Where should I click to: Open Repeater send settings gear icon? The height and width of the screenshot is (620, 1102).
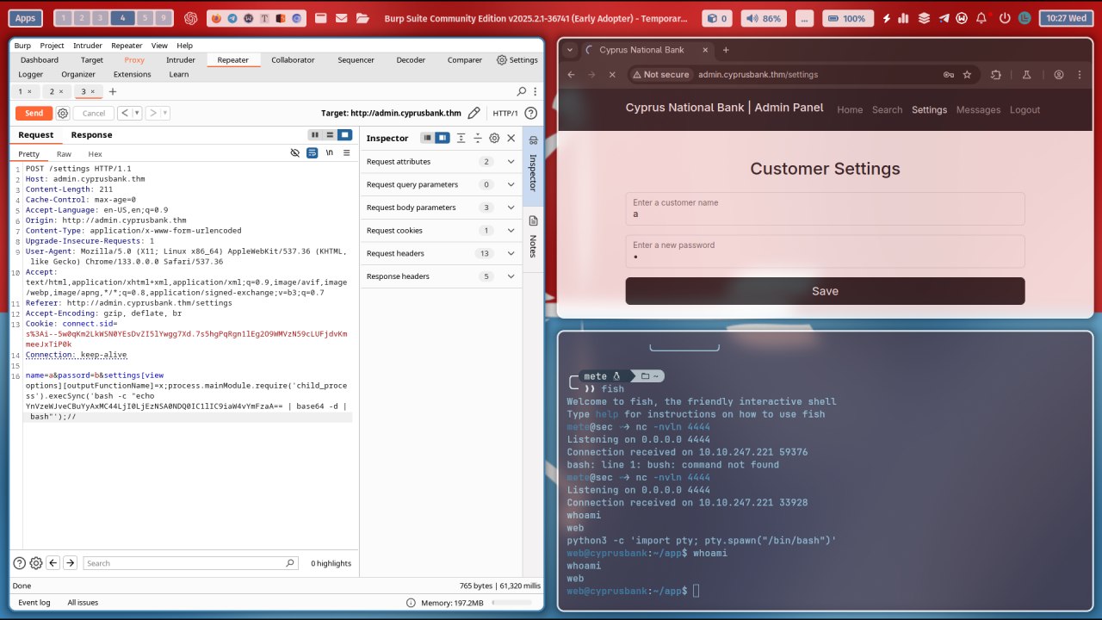[x=63, y=113]
